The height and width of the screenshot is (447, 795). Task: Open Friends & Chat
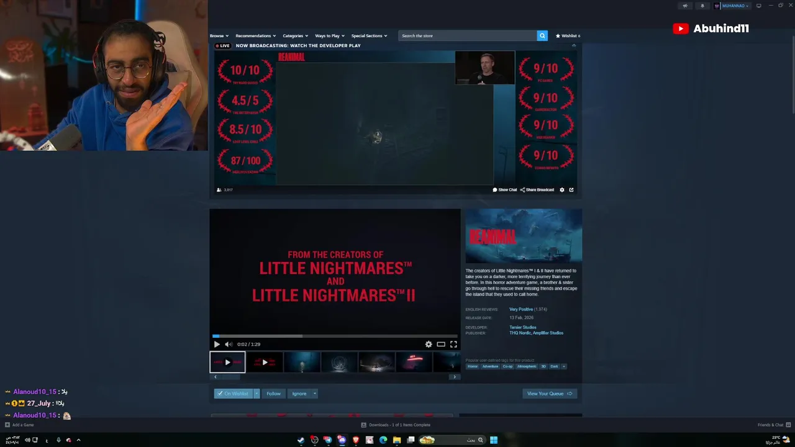774,425
